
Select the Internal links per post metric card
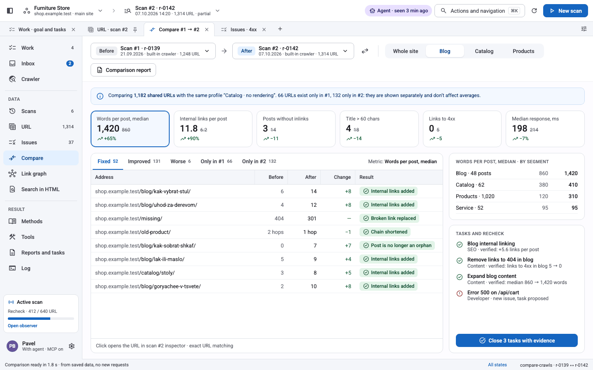click(213, 129)
